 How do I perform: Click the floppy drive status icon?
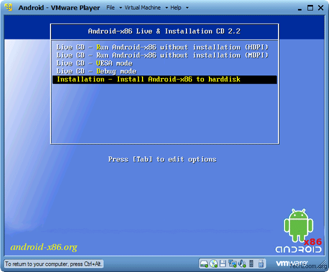pyautogui.click(x=223, y=264)
